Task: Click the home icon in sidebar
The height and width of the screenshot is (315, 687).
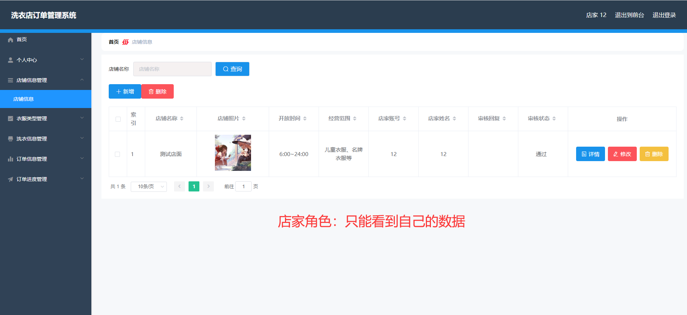Action: 10,40
